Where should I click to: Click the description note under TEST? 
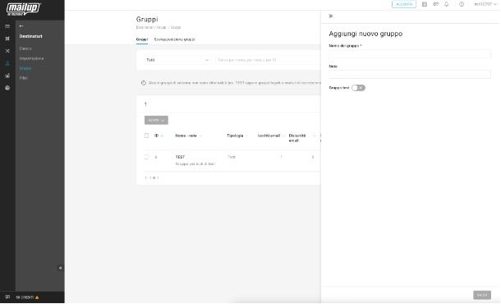coord(195,164)
